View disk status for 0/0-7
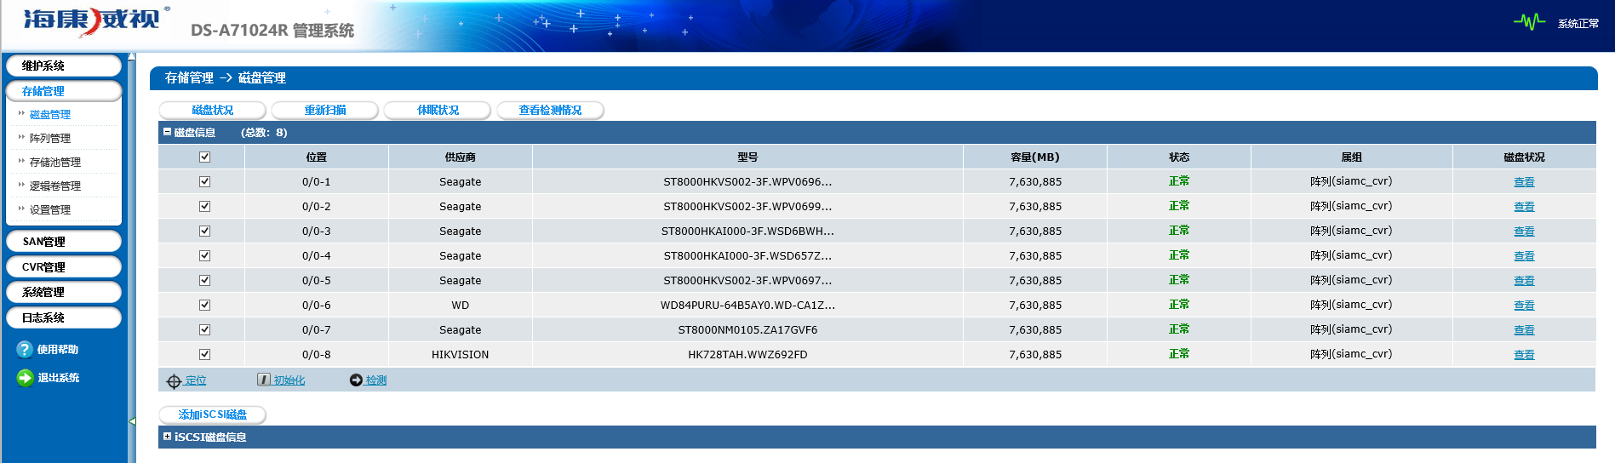This screenshot has height=463, width=1615. coord(1524,330)
